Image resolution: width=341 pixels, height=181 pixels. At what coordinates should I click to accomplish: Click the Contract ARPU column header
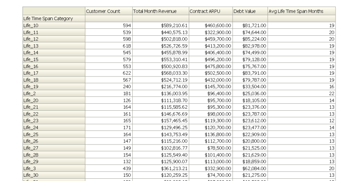pos(211,11)
